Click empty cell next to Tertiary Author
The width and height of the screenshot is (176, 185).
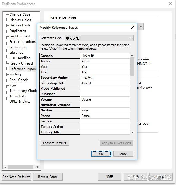tap(105, 127)
